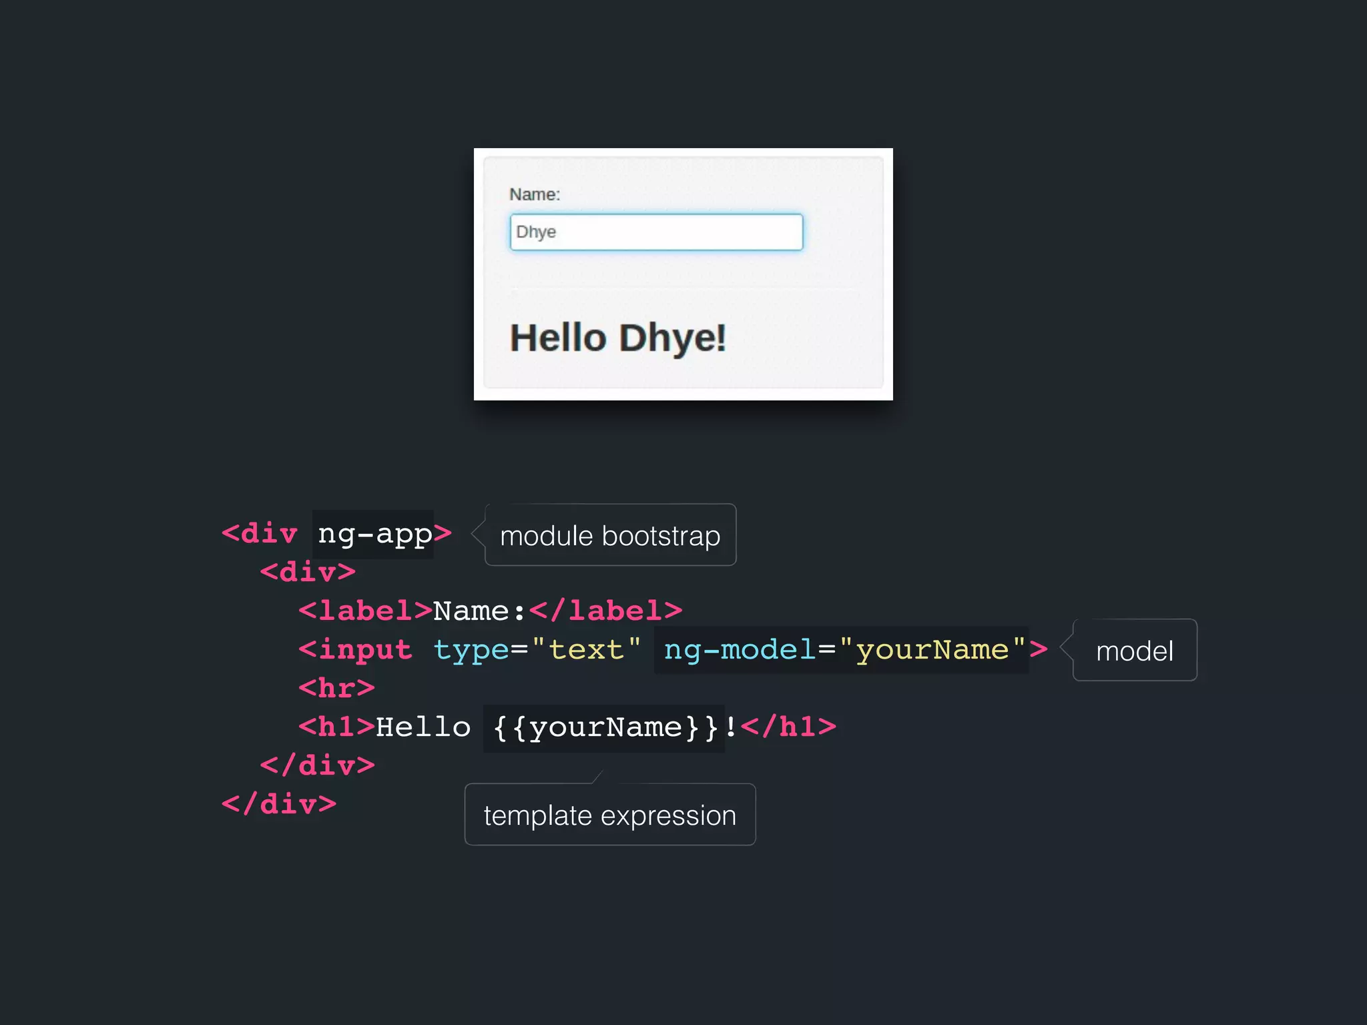Click the ng-model="yourName" attribute
The height and width of the screenshot is (1025, 1367).
click(844, 650)
